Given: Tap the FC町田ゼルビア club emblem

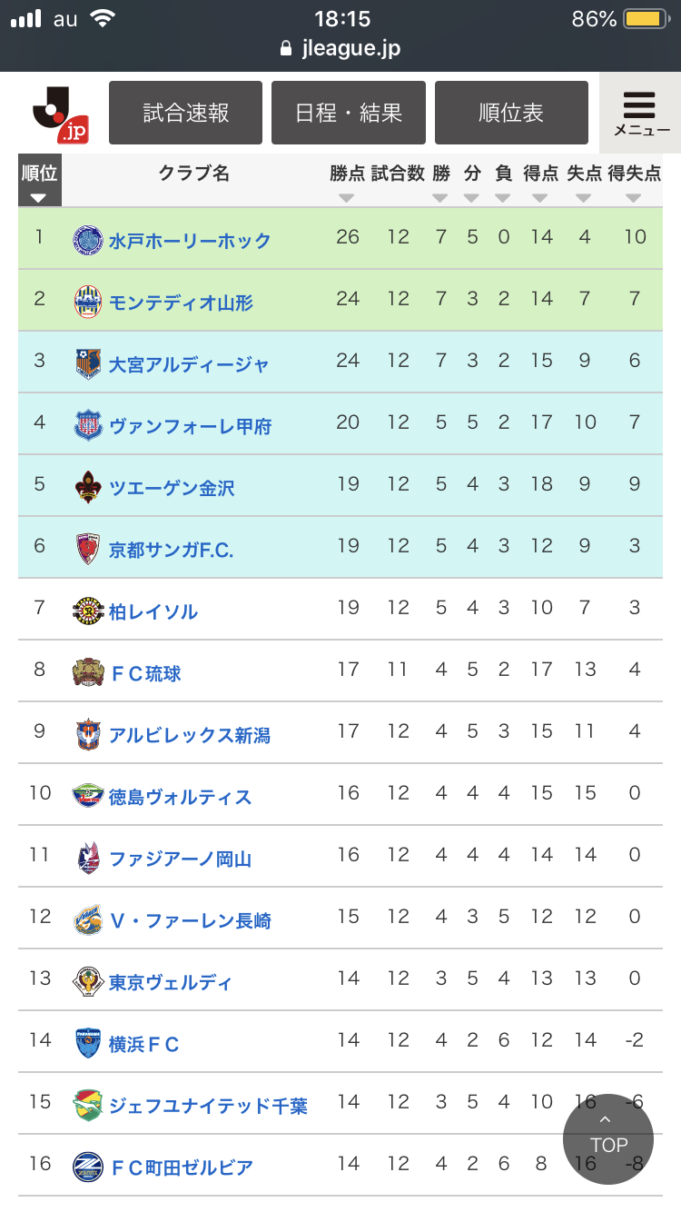Looking at the screenshot, I should (88, 1167).
